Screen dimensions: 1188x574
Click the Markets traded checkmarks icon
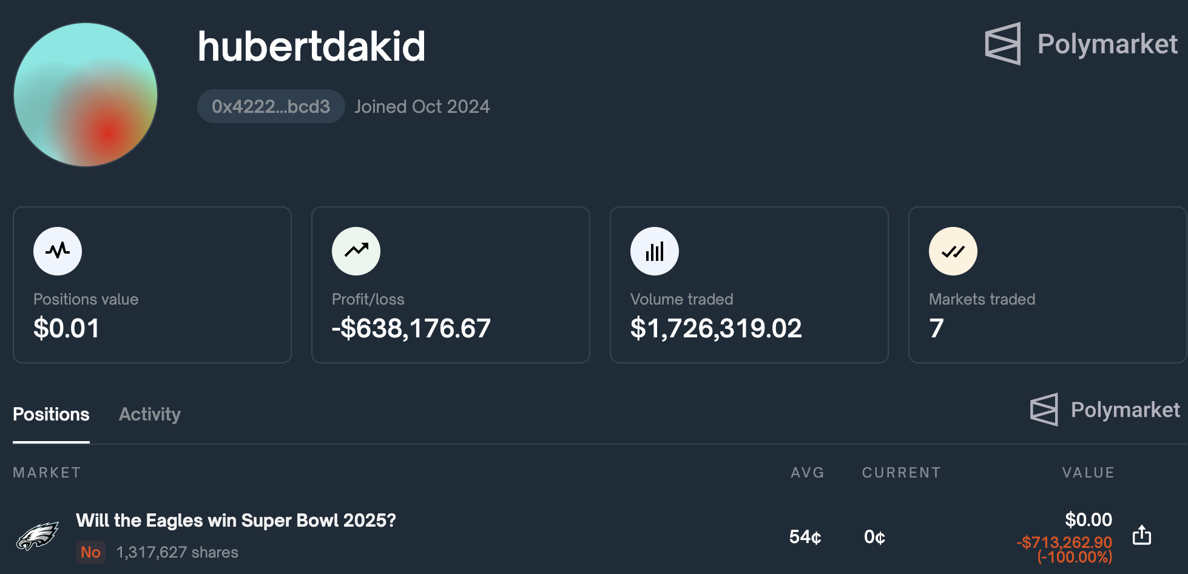(953, 251)
